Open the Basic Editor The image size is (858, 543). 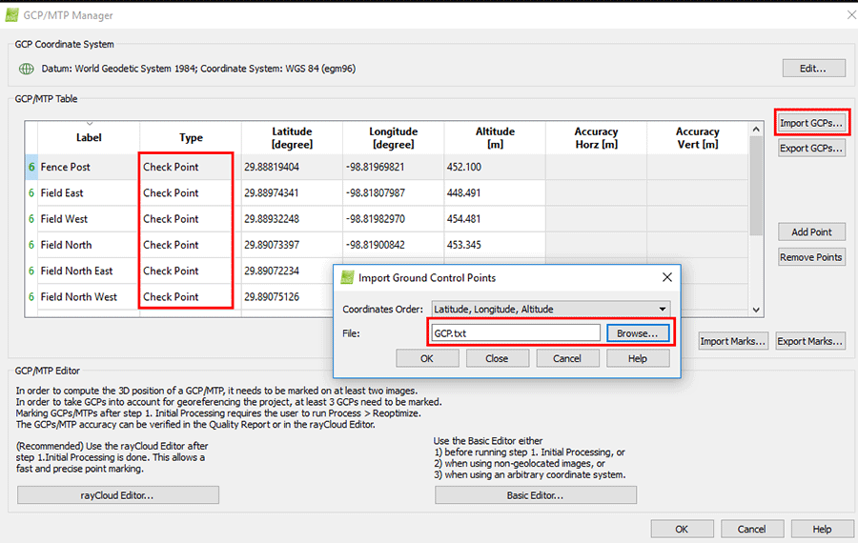click(x=535, y=495)
